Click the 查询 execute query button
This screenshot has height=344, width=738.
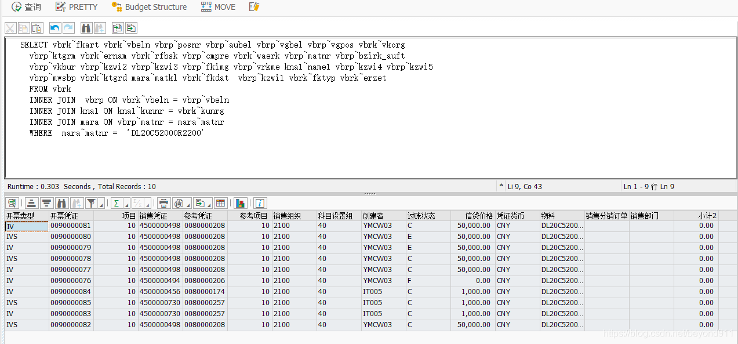point(27,7)
